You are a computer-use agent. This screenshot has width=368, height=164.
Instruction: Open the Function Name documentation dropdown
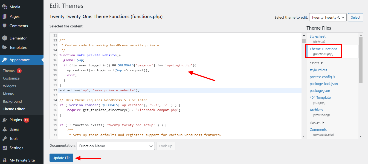[x=116, y=146]
